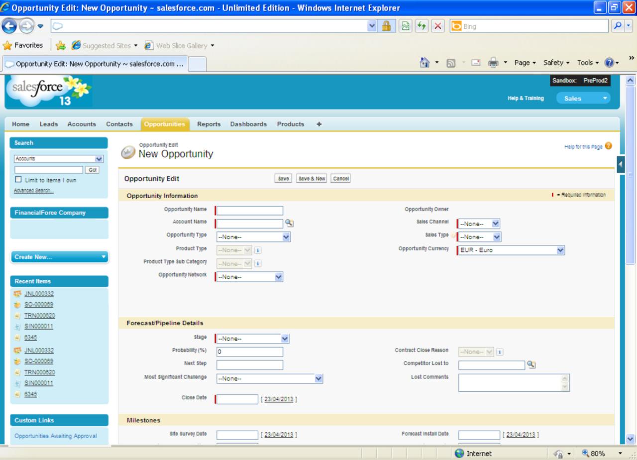Click the Probability (%) input field
Viewport: 637px width, 460px height.
(x=250, y=352)
